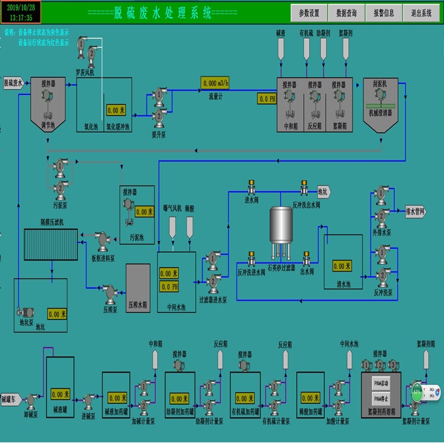
Task: Select 加碱计量泵 pump 1
Action: 144,388
